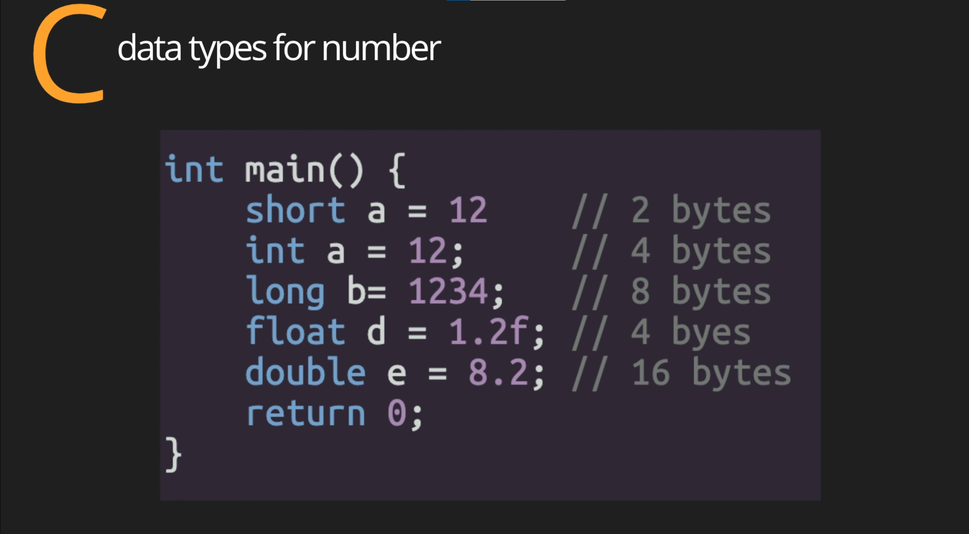Click the 'short' keyword in the code
The image size is (969, 534).
point(295,210)
